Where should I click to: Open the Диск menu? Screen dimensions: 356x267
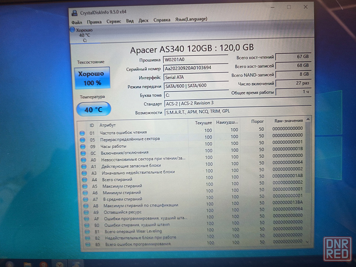click(x=143, y=20)
